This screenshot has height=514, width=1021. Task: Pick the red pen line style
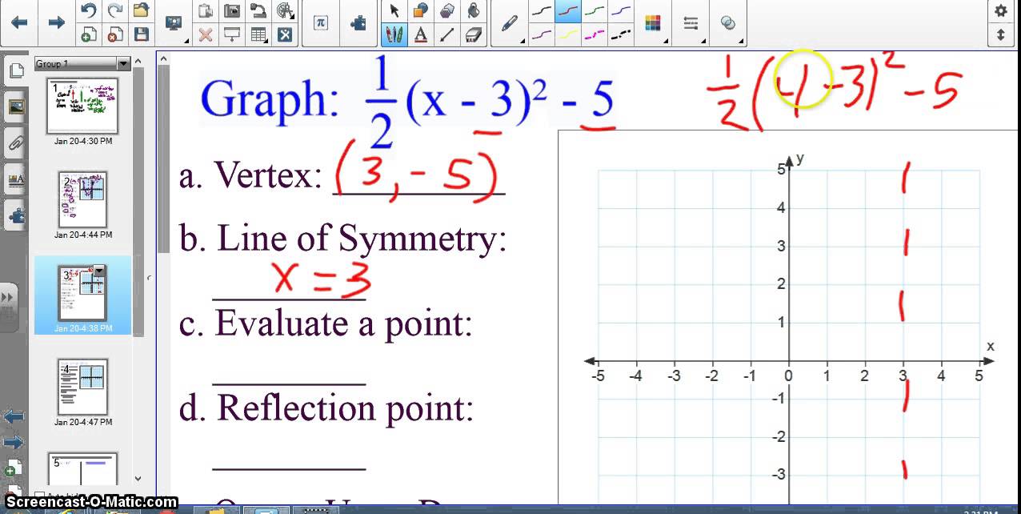[x=569, y=11]
